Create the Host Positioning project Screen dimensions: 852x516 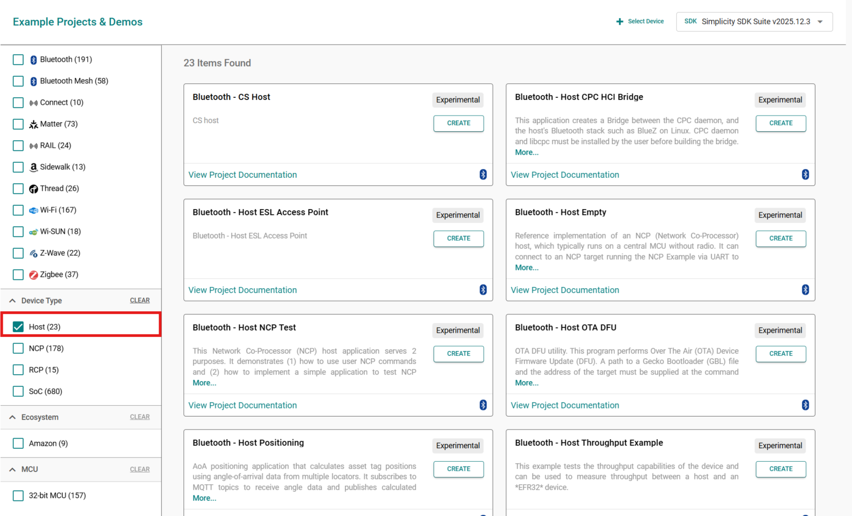(x=459, y=469)
